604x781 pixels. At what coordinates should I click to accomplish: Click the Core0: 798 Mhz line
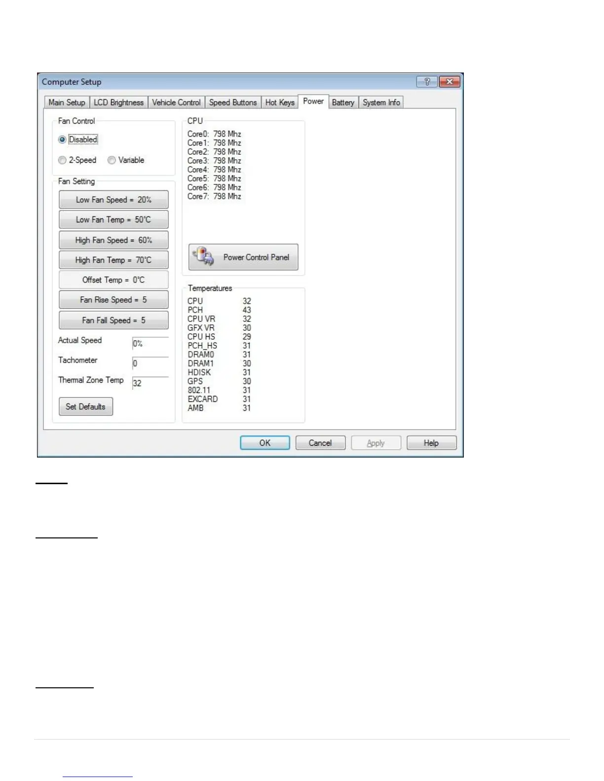[214, 134]
